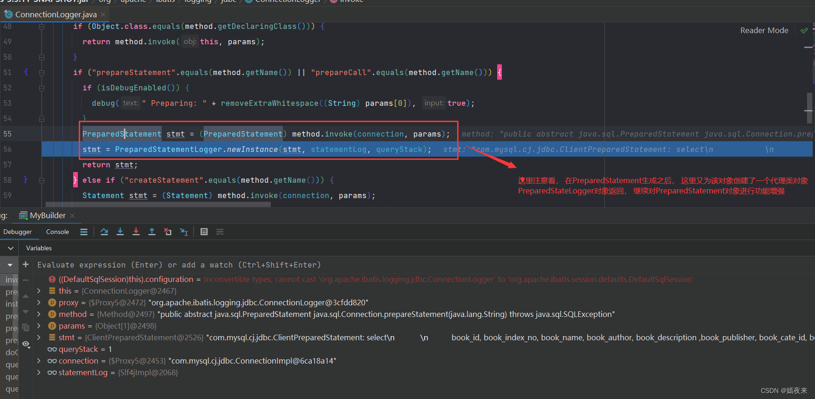Expand the 'this' variable node

tap(39, 291)
